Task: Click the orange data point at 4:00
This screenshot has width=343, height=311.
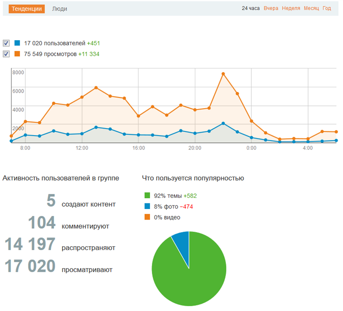Action: point(308,139)
